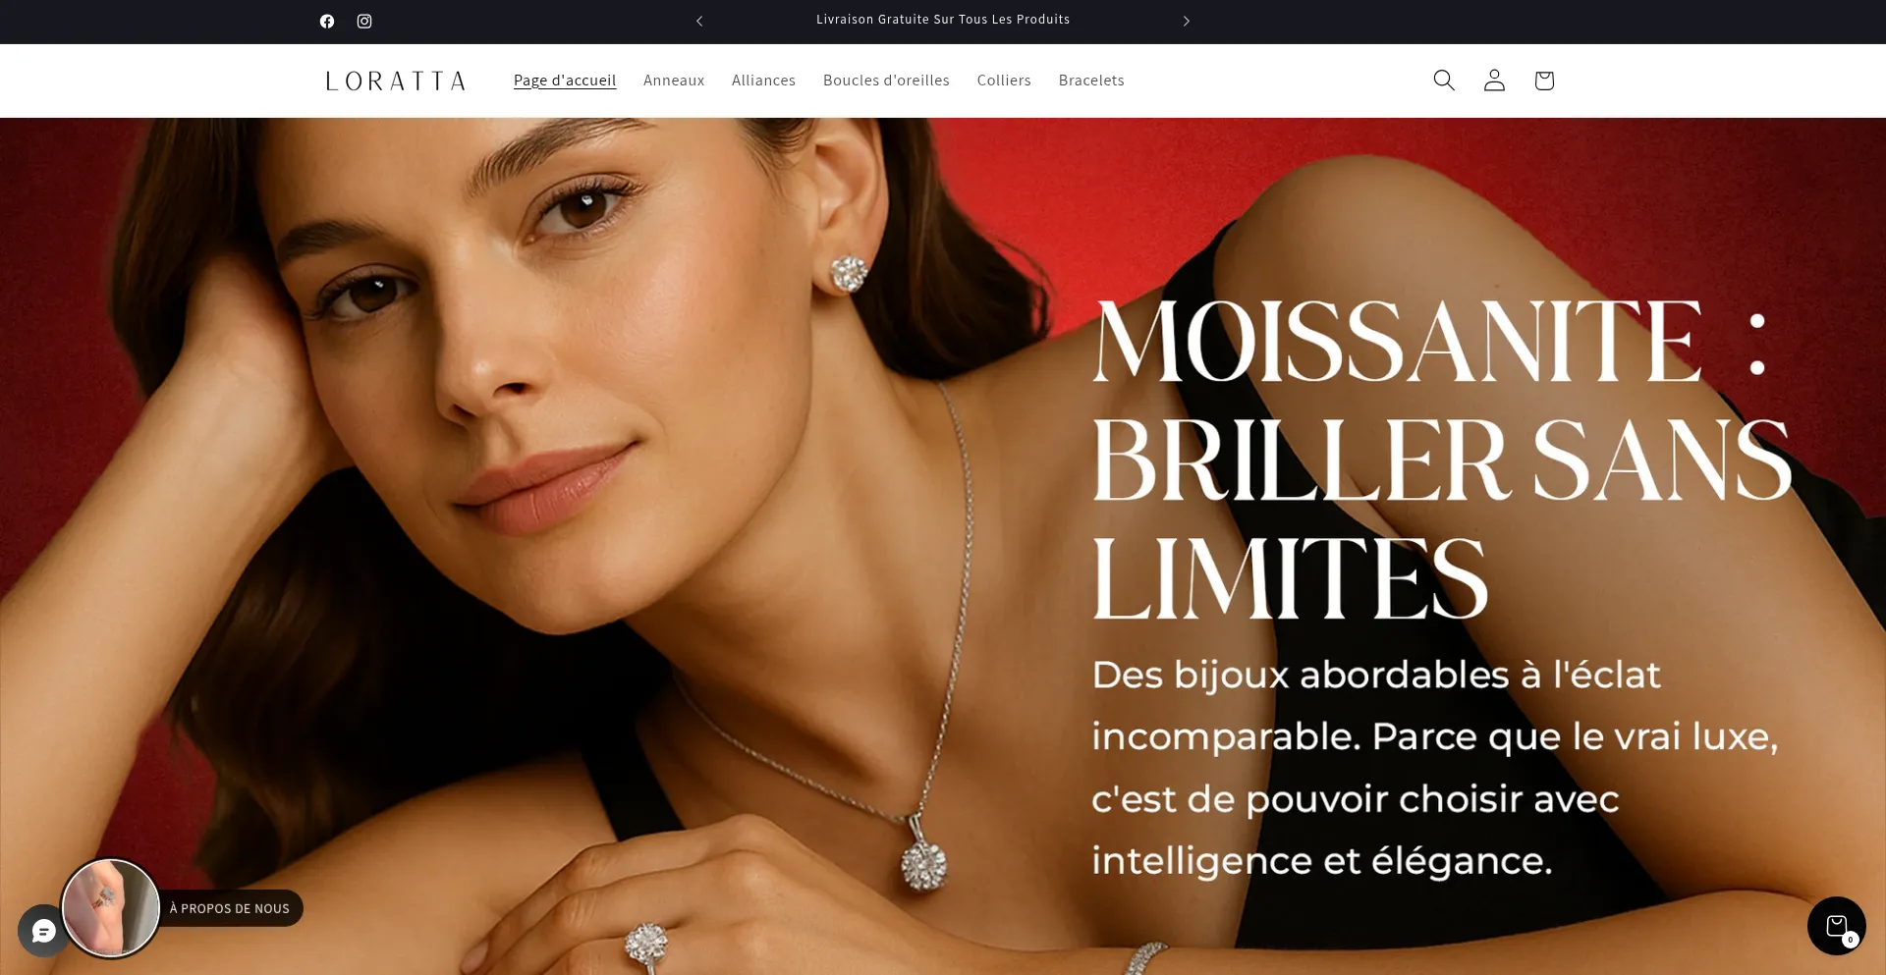Click the Livraison Gratuite announcement text
Screen dimensions: 1886x975
(x=943, y=20)
